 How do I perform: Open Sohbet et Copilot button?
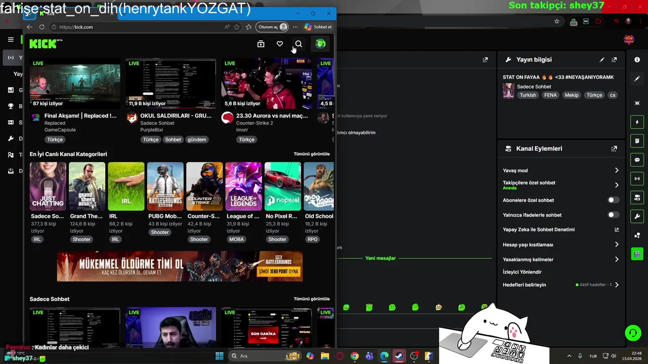(318, 27)
